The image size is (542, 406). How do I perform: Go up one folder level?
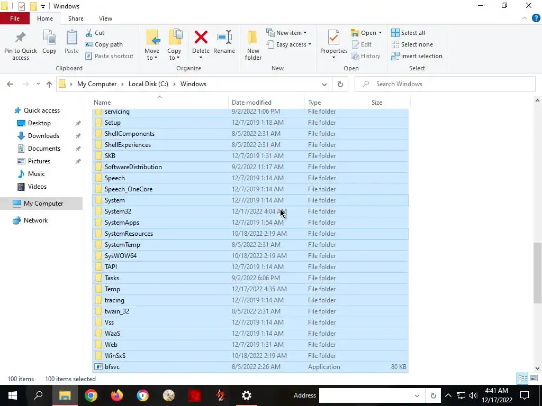click(49, 84)
